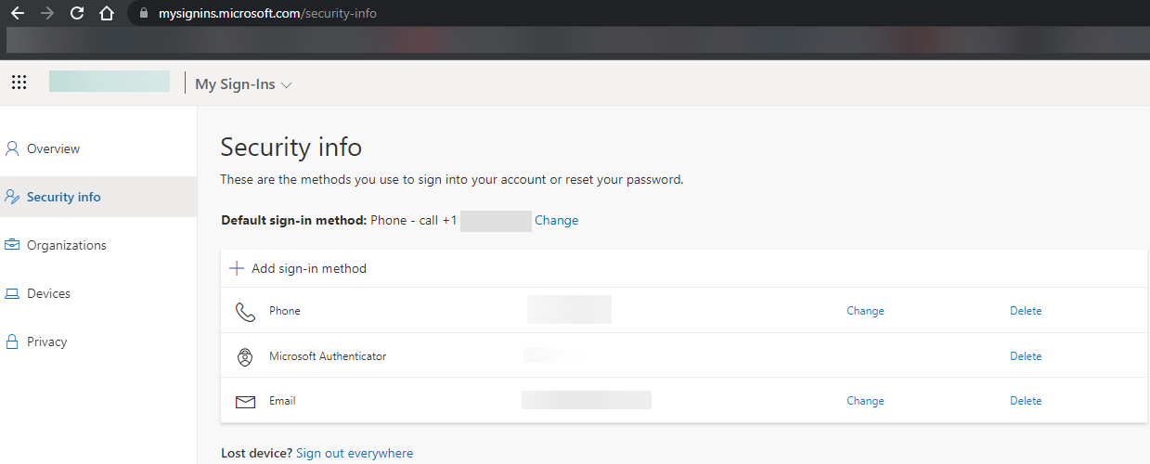
Task: Click the 'Default sign-in method:' label
Action: [294, 220]
